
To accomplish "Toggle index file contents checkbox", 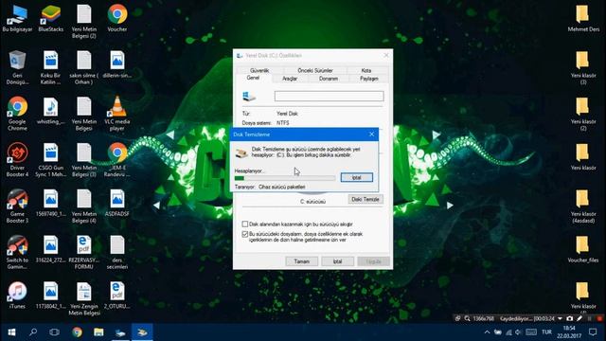I will (244, 234).
